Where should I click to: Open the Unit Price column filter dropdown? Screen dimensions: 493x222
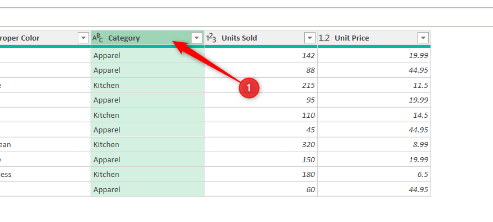[423, 38]
